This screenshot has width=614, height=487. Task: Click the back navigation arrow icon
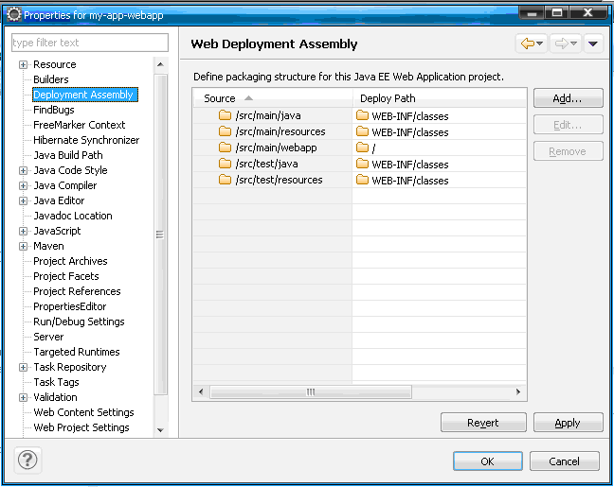click(527, 43)
